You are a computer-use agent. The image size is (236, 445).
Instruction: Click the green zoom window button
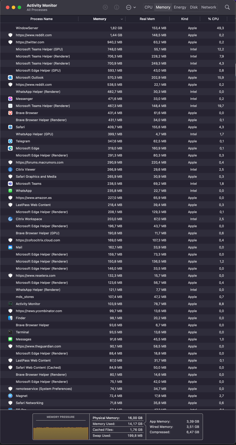tap(19, 7)
